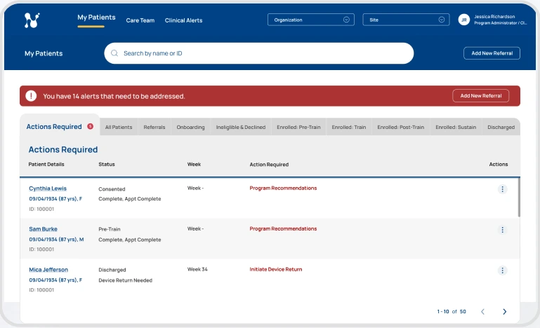Open actions menu for Mica Jefferson
The image size is (540, 328).
click(502, 271)
